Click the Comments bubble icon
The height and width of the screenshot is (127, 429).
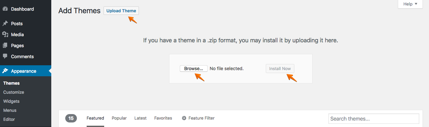click(5, 56)
